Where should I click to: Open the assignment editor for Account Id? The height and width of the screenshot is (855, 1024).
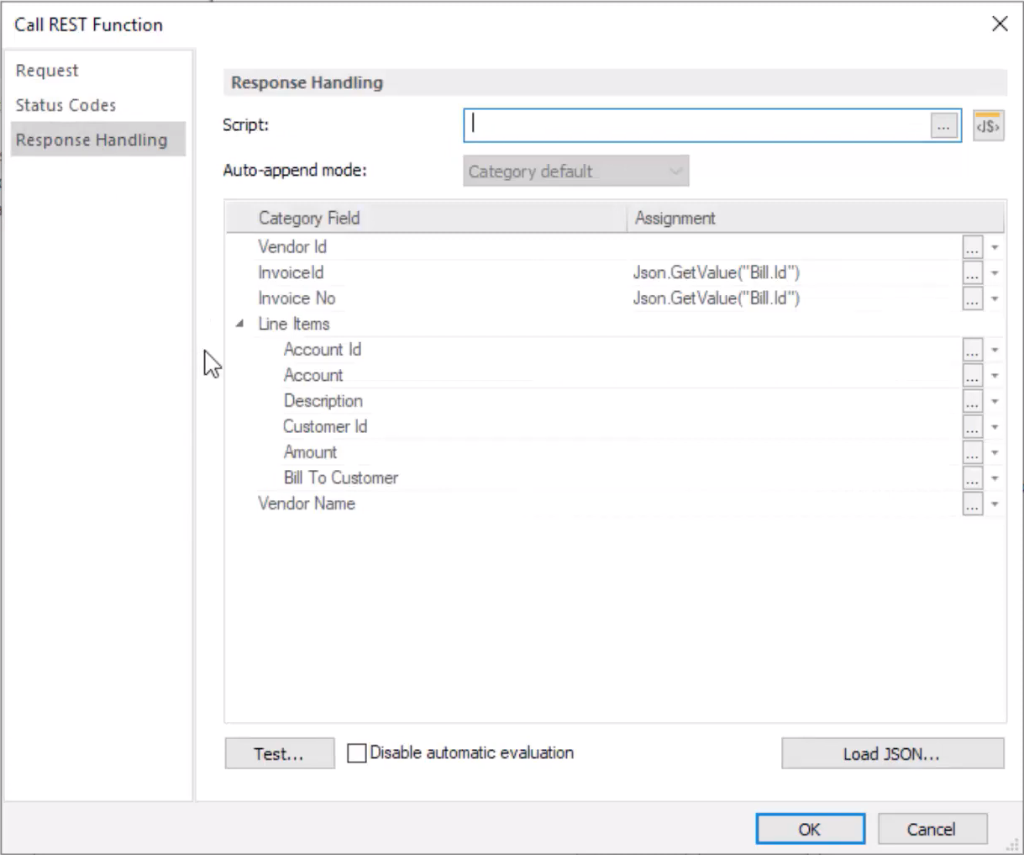pyautogui.click(x=972, y=351)
